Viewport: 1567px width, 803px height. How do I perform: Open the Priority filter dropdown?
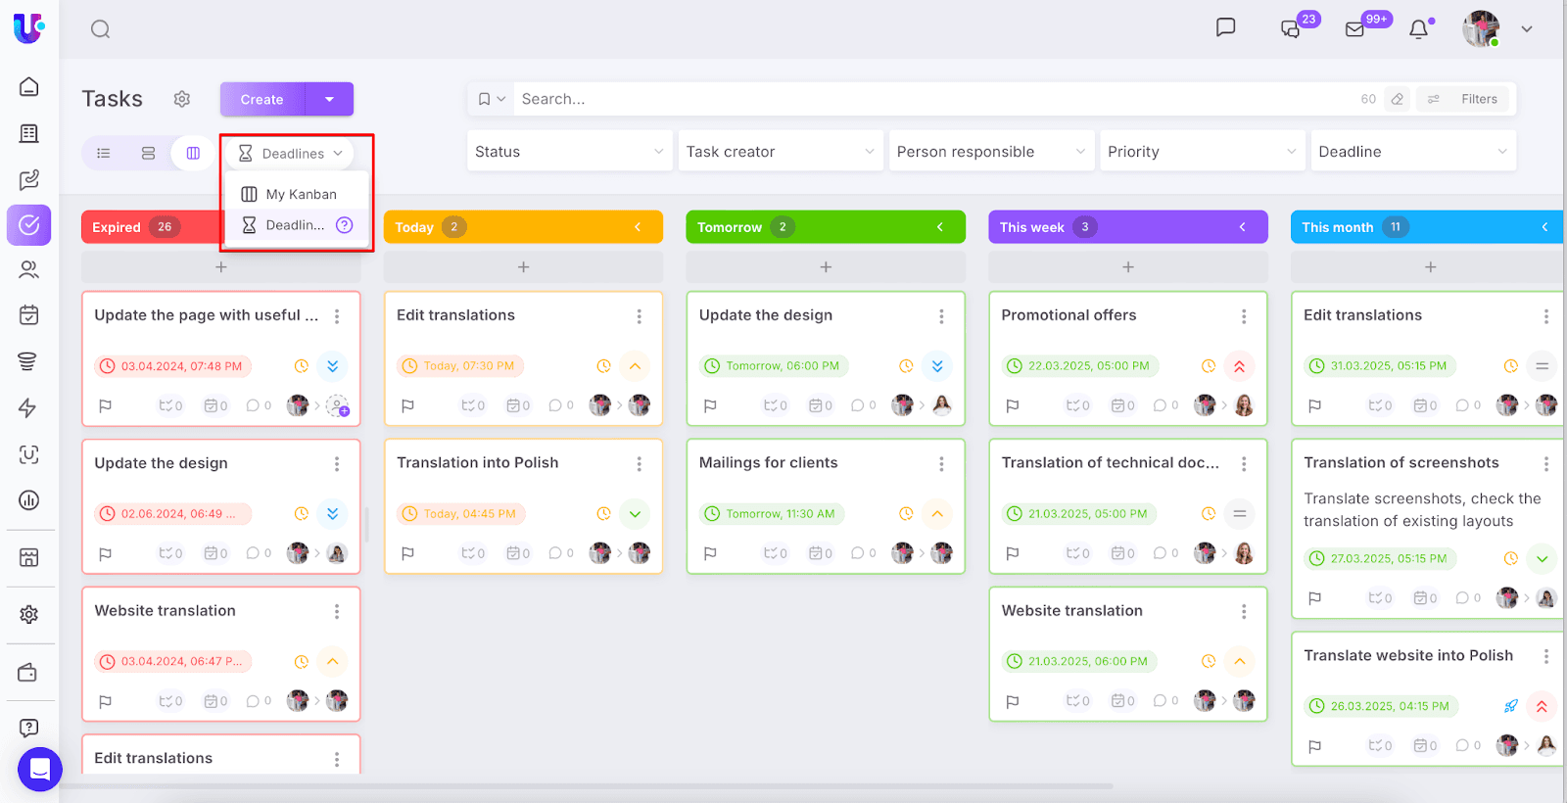click(x=1202, y=152)
